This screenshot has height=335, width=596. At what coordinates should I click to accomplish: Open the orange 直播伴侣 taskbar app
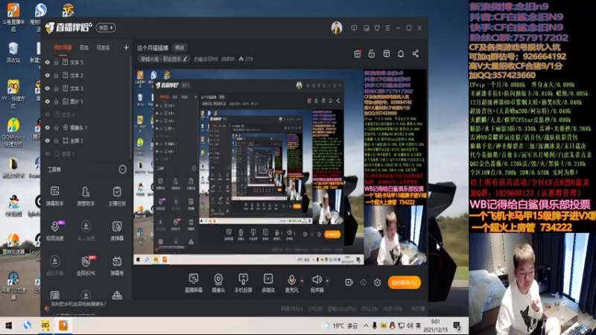tap(63, 325)
